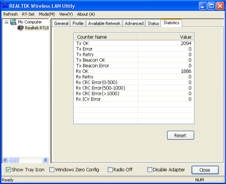This screenshot has height=184, width=226.
Task: Click the Reset button
Action: 181,135
